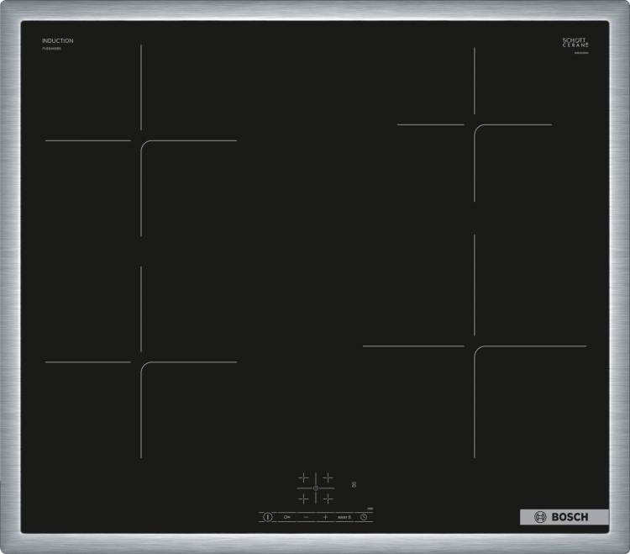This screenshot has width=630, height=554.
Task: Select the rear-left cooking zone selector
Action: (x=303, y=477)
